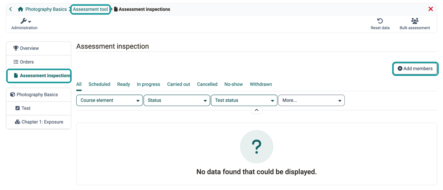Switch to the Cancelled tab

tap(207, 84)
